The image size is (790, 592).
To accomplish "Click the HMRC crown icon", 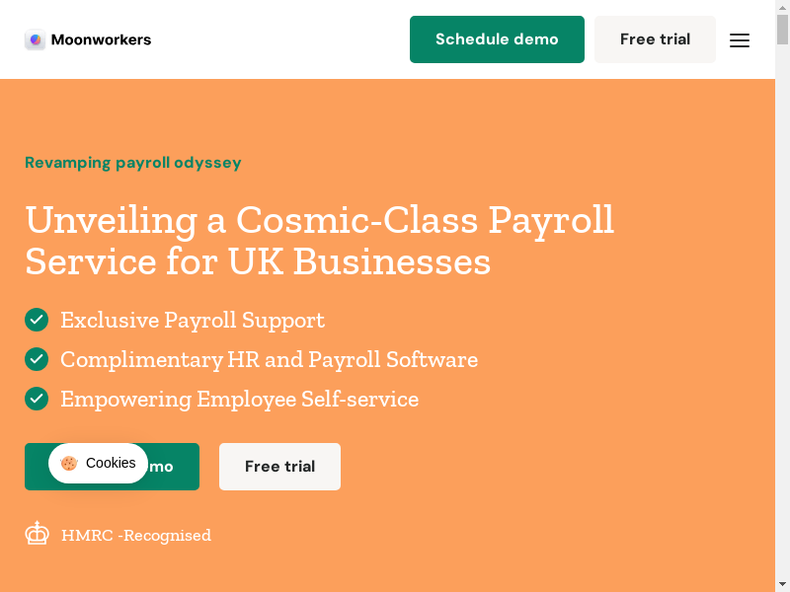I will (x=38, y=534).
